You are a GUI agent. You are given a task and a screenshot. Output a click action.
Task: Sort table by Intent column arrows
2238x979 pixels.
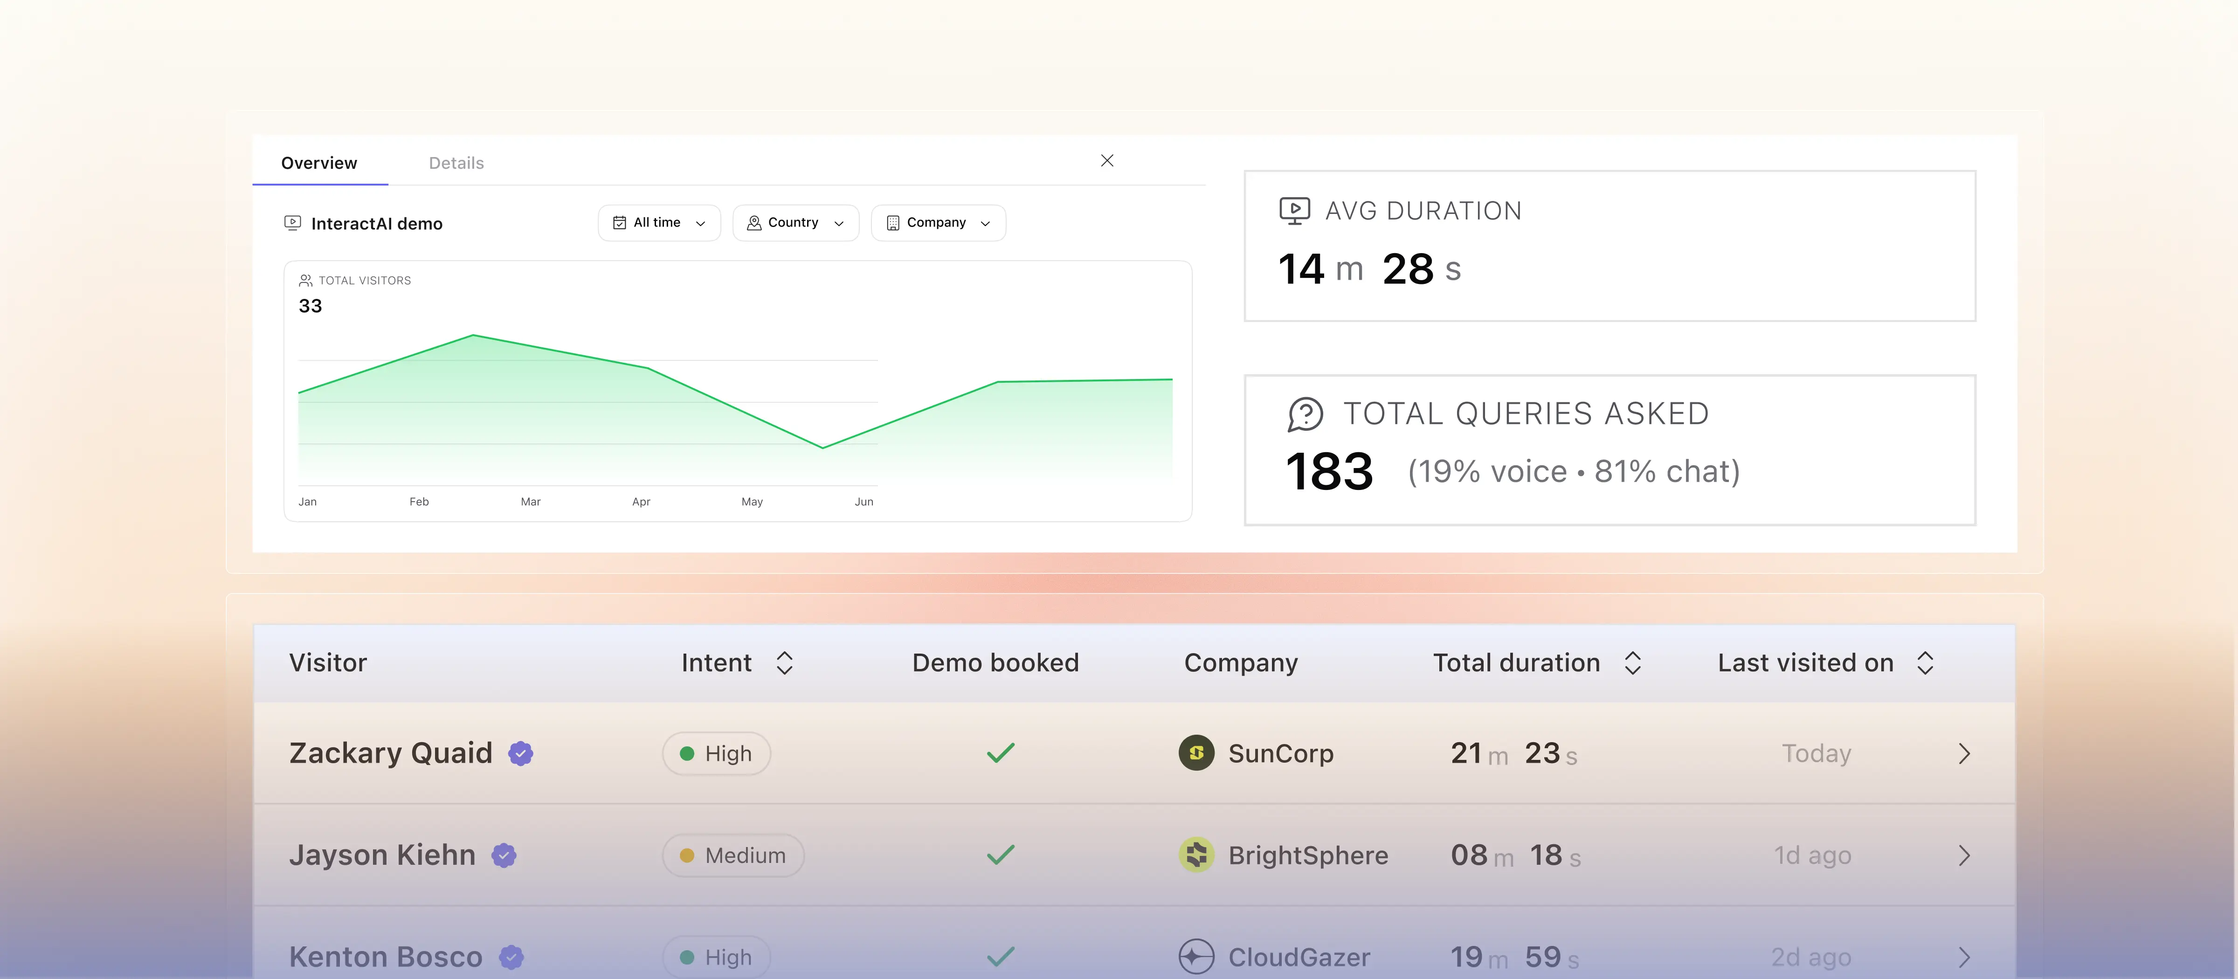point(785,663)
